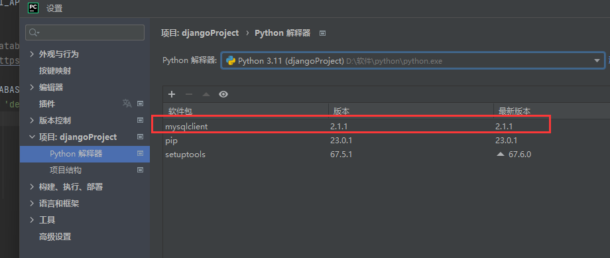Click the PyCharm logo in title bar
Viewport: 610px width, 258px height.
click(x=33, y=8)
